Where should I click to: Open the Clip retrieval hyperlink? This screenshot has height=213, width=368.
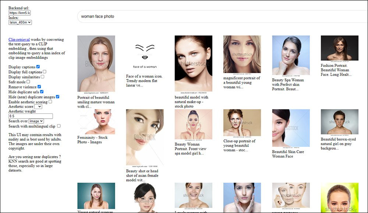click(19, 39)
